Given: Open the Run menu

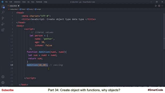Looking at the screenshot, I should coord(33,2).
